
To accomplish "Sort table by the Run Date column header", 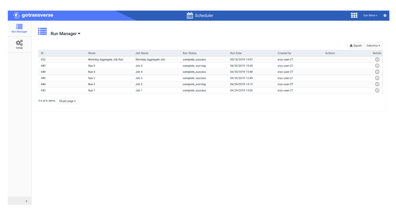I will click(x=236, y=53).
